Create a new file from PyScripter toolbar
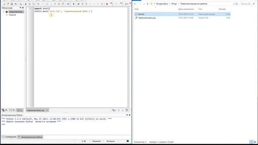 tap(4, 4)
